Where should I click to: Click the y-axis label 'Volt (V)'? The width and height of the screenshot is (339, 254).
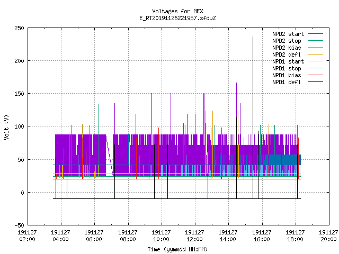[x=6, y=127]
